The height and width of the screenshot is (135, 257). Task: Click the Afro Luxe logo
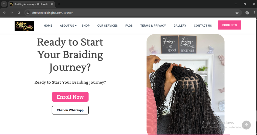(24, 26)
